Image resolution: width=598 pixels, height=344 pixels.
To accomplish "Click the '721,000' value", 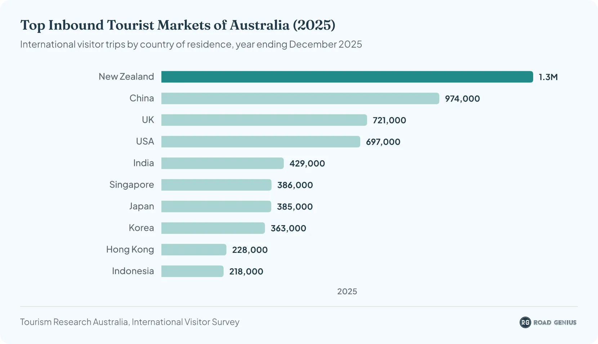I will (389, 120).
